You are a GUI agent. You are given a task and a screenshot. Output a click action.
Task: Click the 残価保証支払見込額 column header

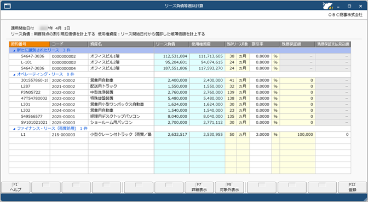point(333,44)
